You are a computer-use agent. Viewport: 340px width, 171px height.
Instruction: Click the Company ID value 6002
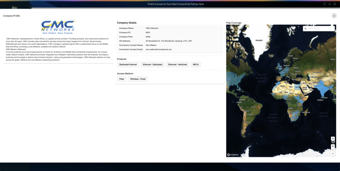(x=147, y=33)
